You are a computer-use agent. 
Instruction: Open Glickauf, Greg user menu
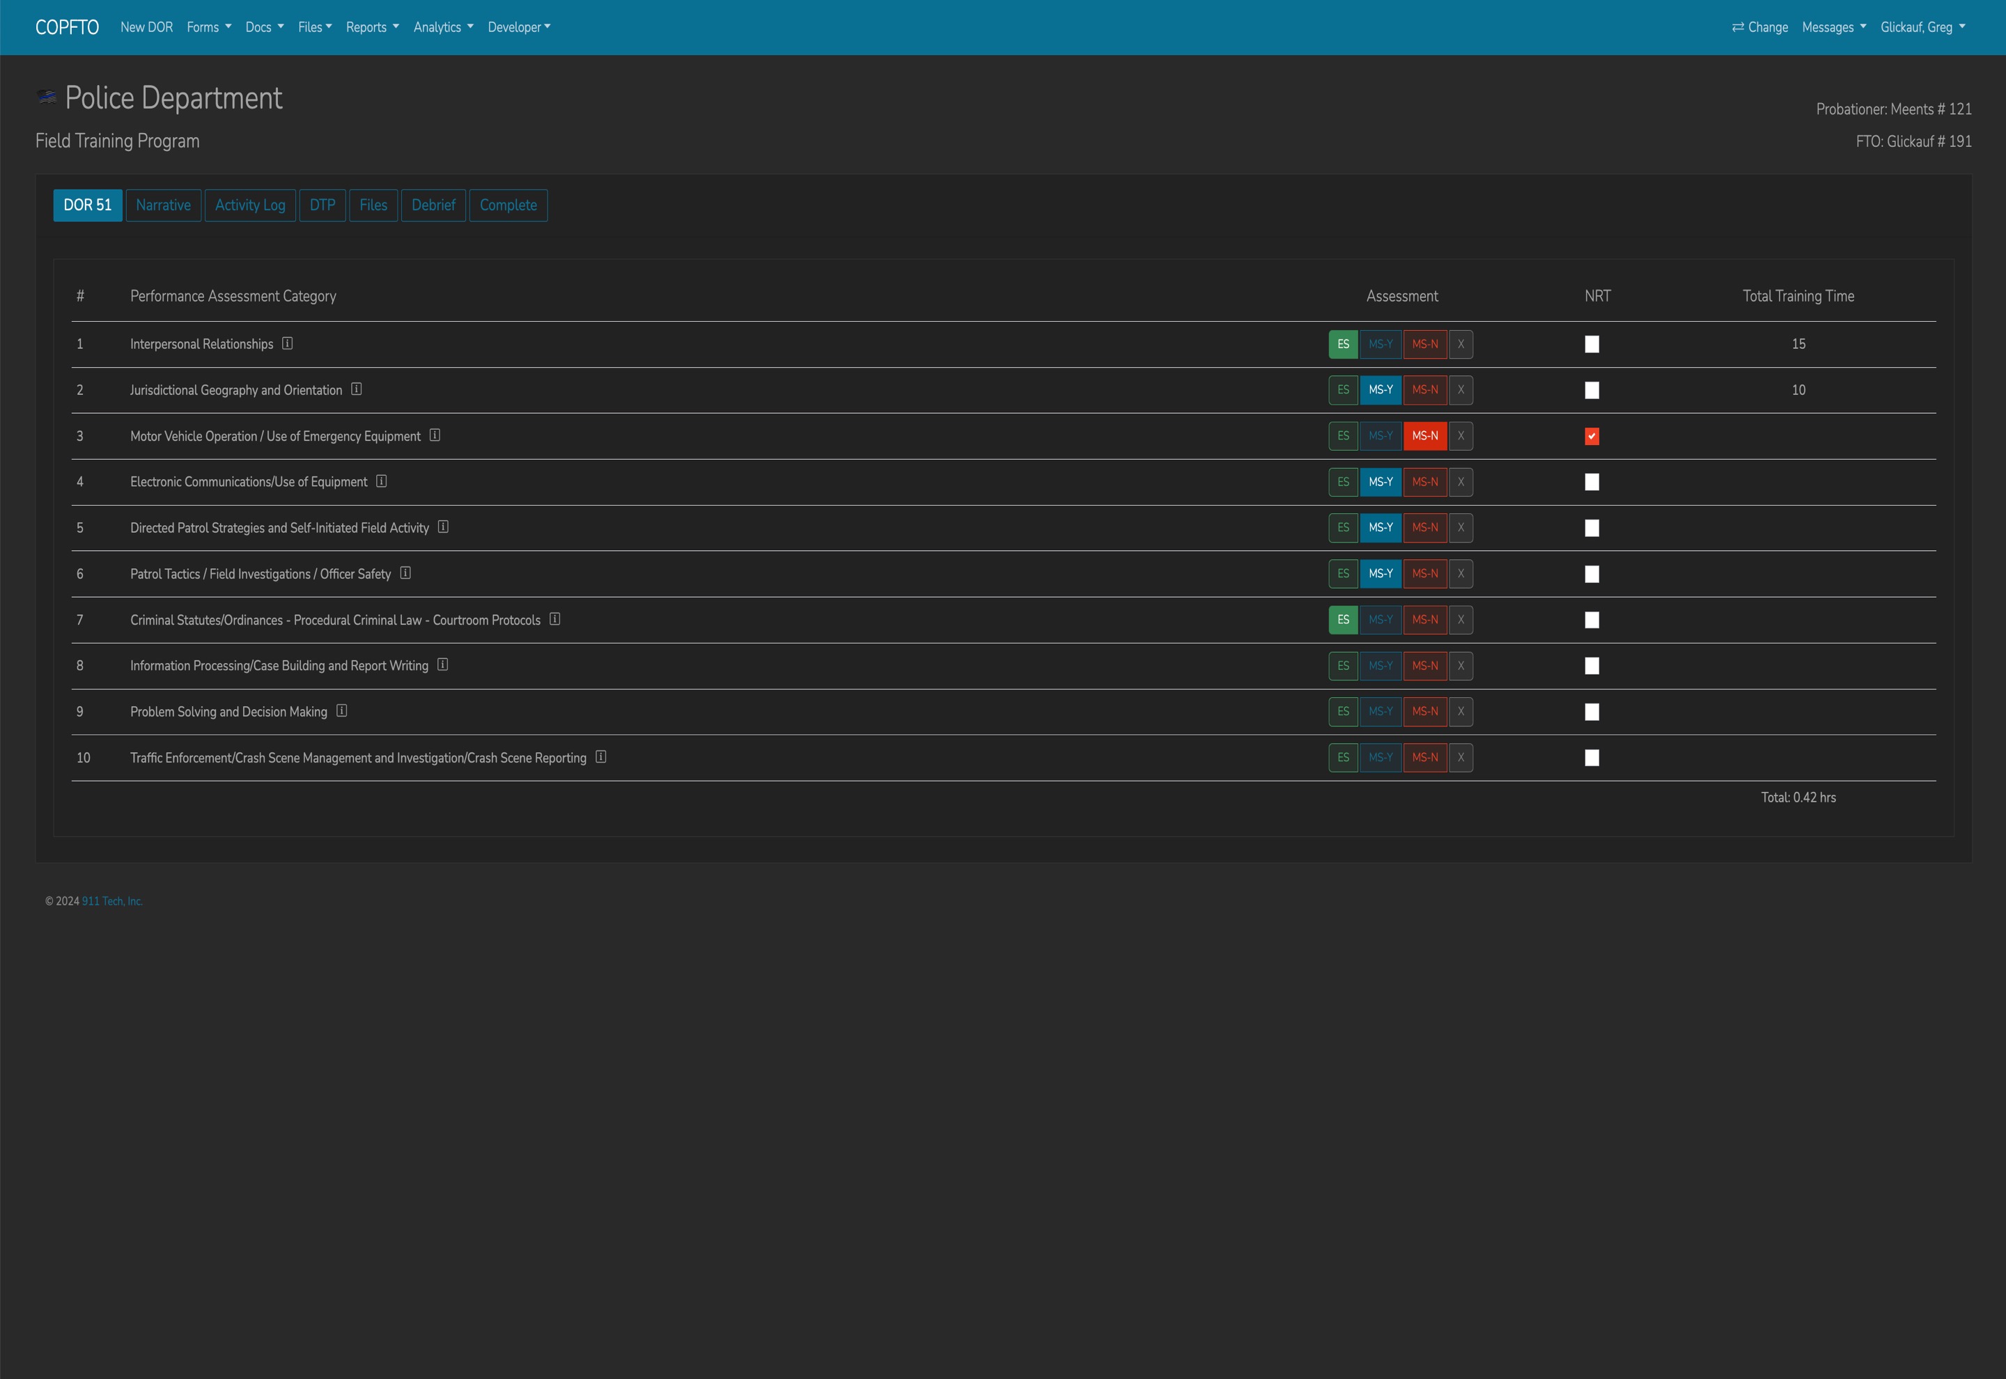coord(1922,28)
